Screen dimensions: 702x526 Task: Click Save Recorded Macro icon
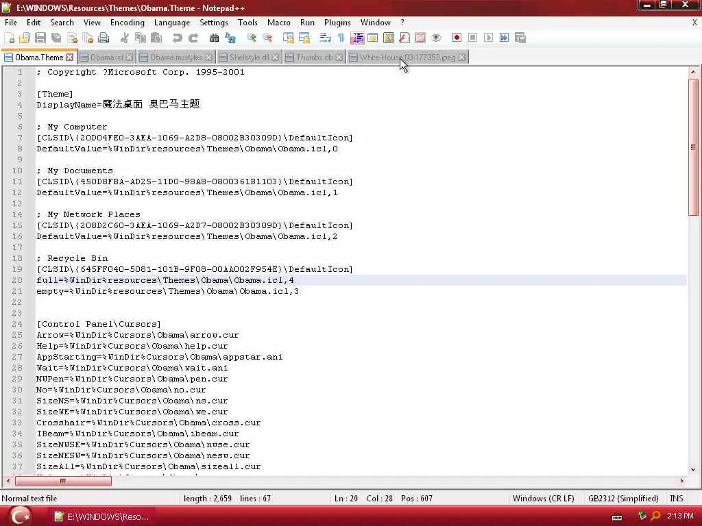pos(520,38)
